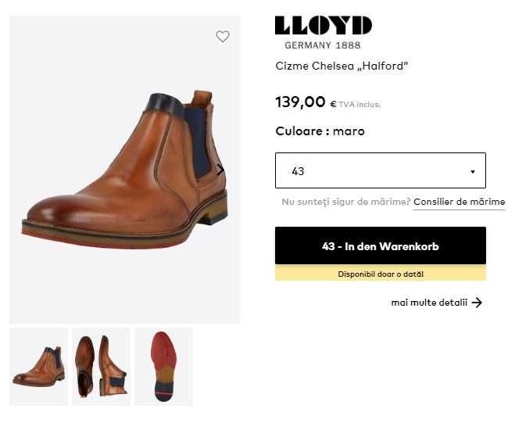Viewport: 515px width, 430px height.
Task: Click the "GERMANY 1888" tagline
Action: coord(322,45)
